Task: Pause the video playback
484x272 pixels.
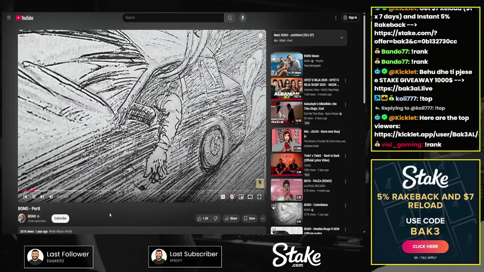Action: pyautogui.click(x=34, y=197)
